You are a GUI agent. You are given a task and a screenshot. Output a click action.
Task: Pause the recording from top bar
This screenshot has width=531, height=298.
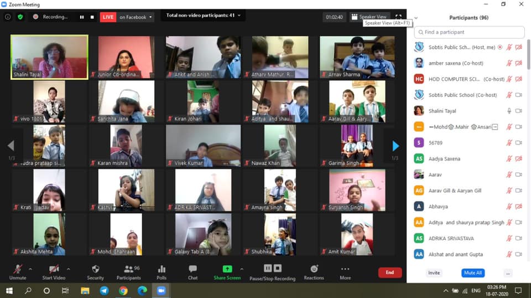(x=82, y=17)
